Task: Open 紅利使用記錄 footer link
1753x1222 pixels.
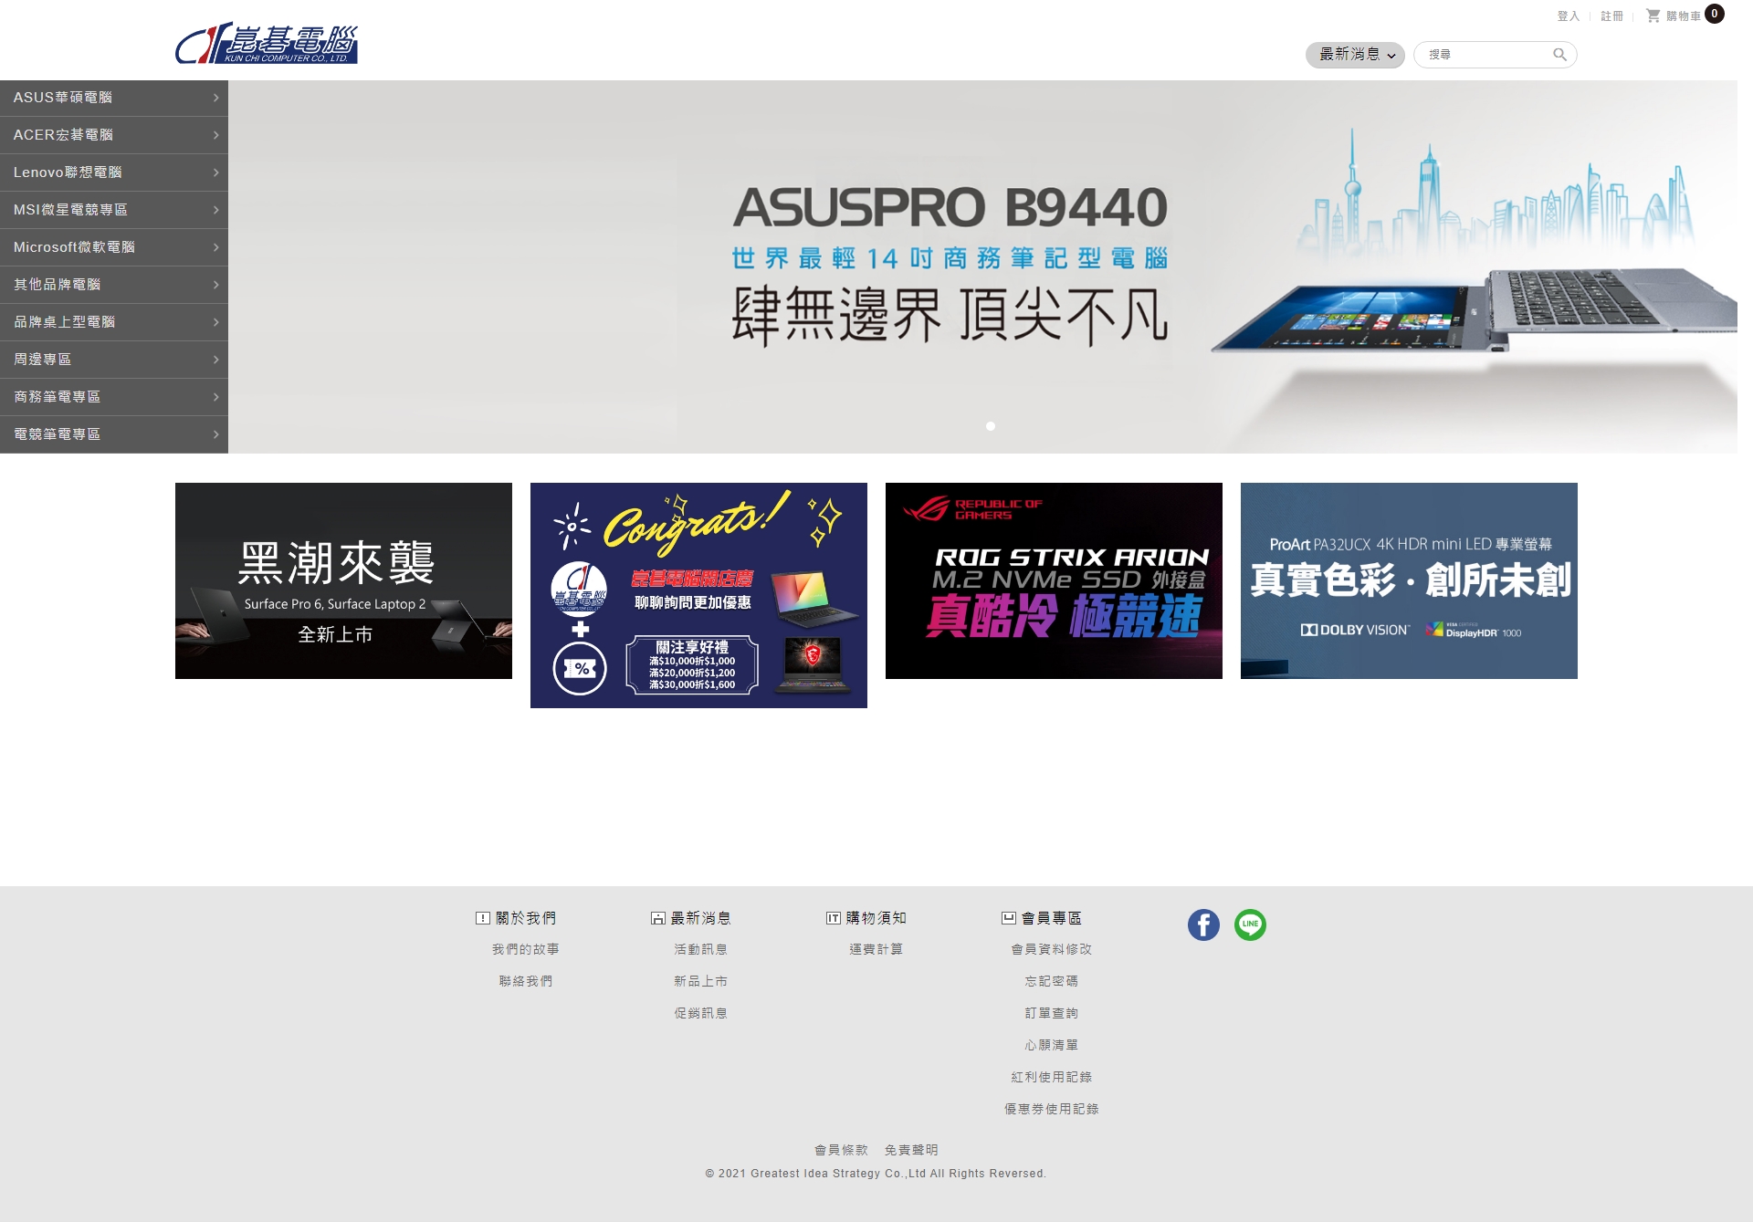Action: [x=1052, y=1077]
